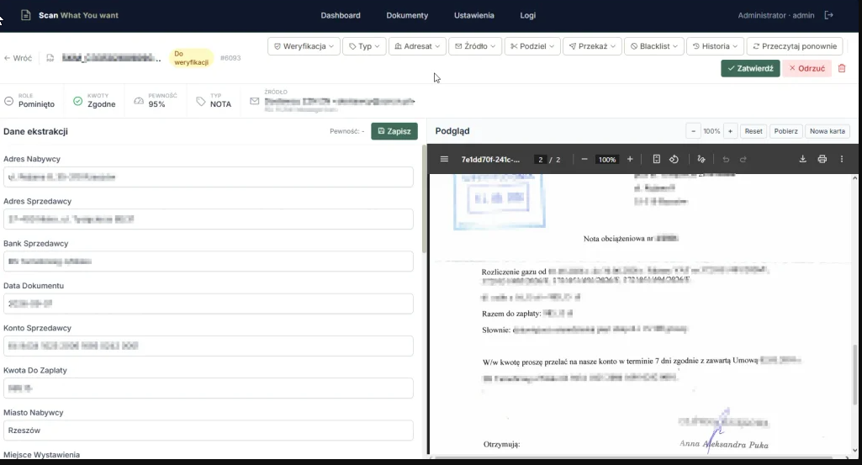The width and height of the screenshot is (862, 465).
Task: Zoom in in the PDF viewer toolbar
Action: coord(630,160)
